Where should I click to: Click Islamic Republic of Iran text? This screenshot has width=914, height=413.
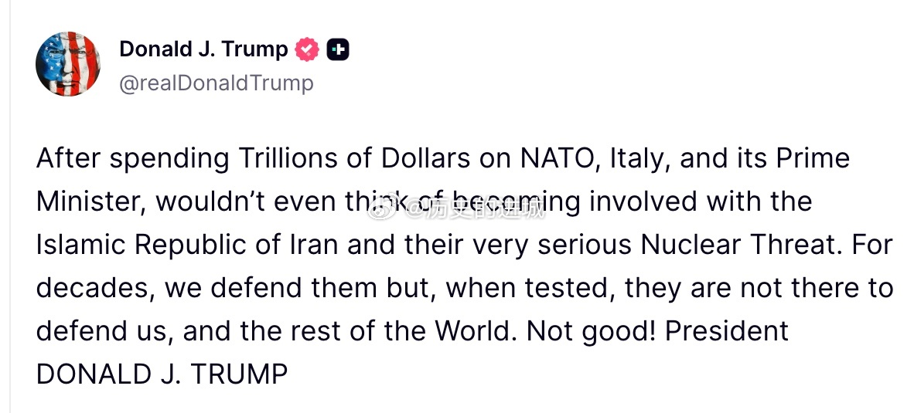(187, 245)
